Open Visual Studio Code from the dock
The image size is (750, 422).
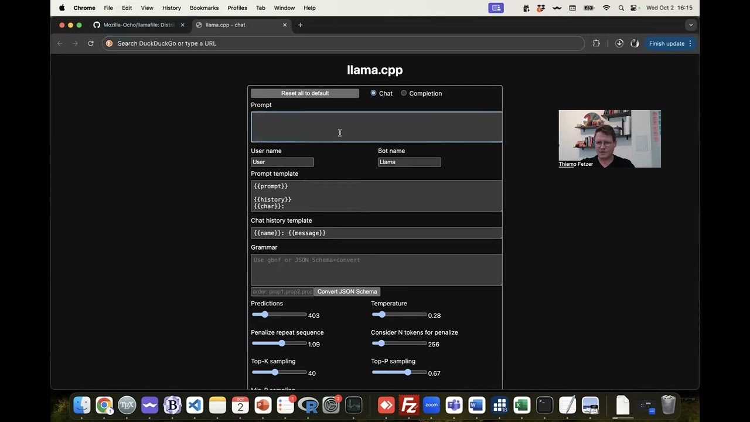195,405
